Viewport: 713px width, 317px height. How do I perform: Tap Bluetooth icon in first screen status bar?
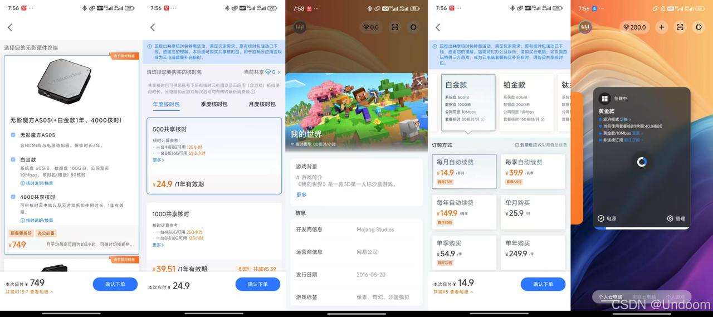[84, 8]
